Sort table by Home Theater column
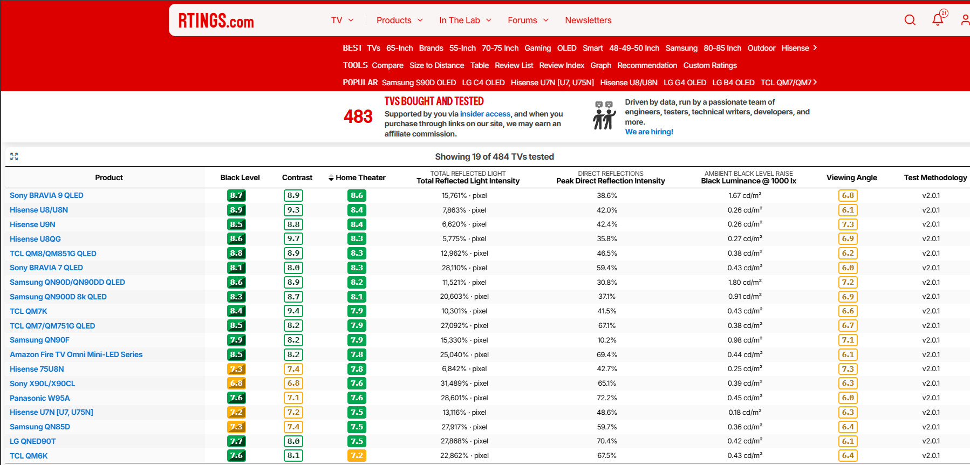The image size is (970, 465). 360,177
